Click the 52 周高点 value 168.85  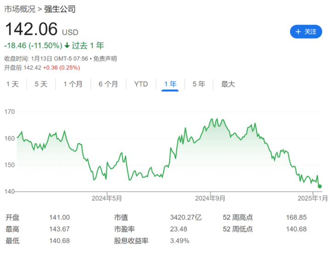point(296,217)
